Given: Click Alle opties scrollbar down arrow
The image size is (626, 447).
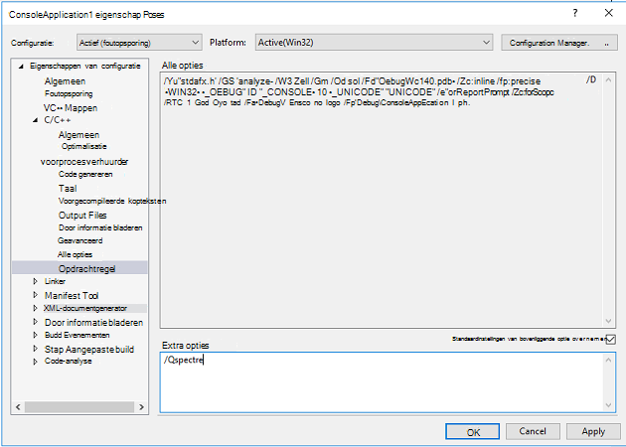Looking at the screenshot, I should 608,321.
